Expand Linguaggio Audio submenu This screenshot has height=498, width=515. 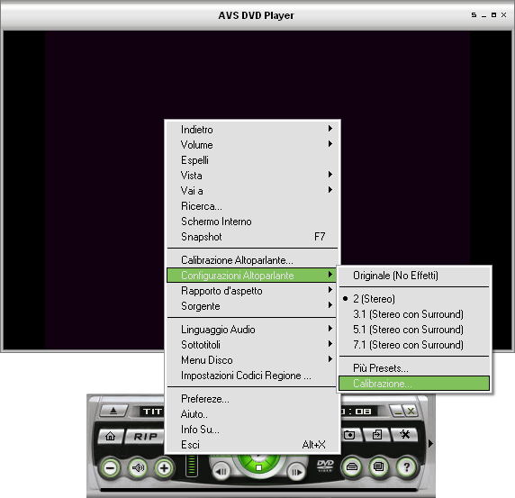252,330
